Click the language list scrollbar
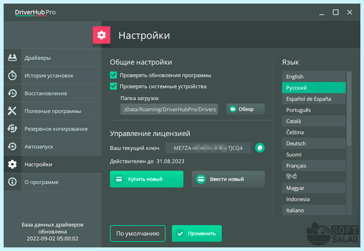This screenshot has width=364, height=251. tap(349, 108)
